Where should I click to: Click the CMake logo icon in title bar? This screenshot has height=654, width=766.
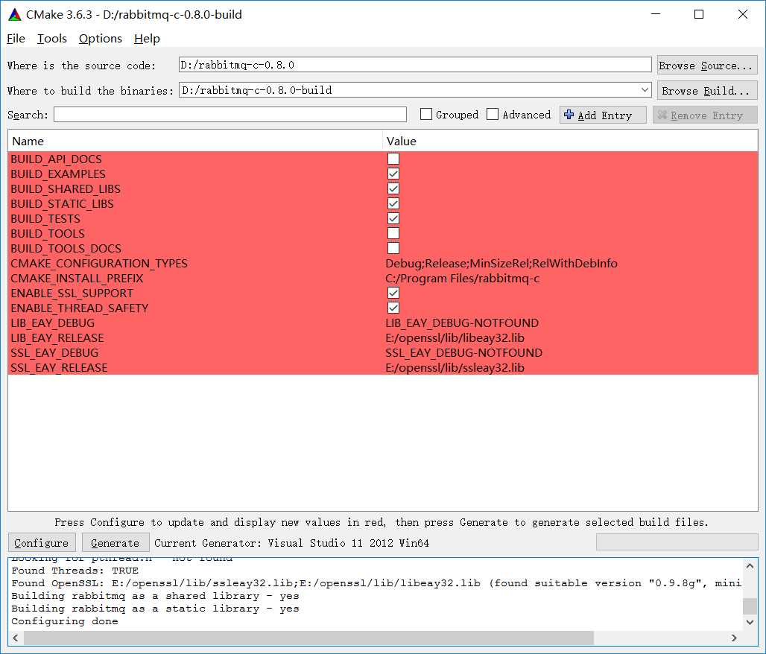[15, 15]
